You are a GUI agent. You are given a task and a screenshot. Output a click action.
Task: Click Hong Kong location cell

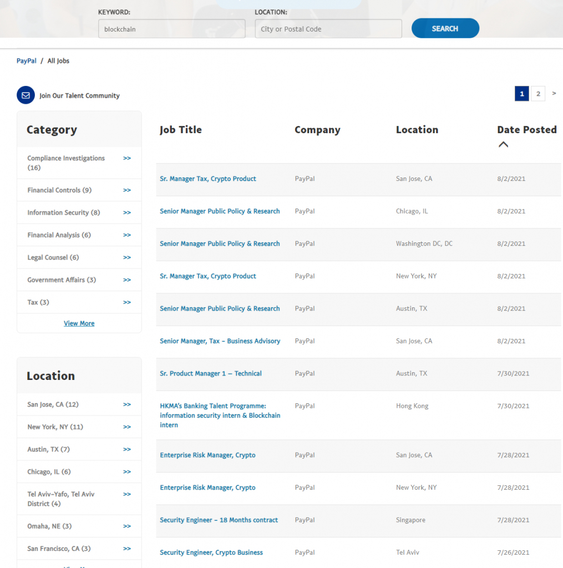412,406
